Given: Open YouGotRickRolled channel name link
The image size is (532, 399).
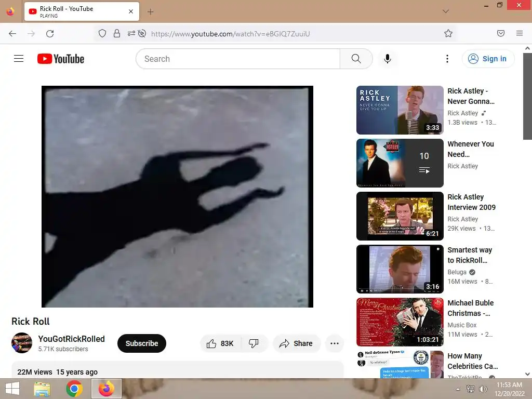Looking at the screenshot, I should pyautogui.click(x=71, y=339).
